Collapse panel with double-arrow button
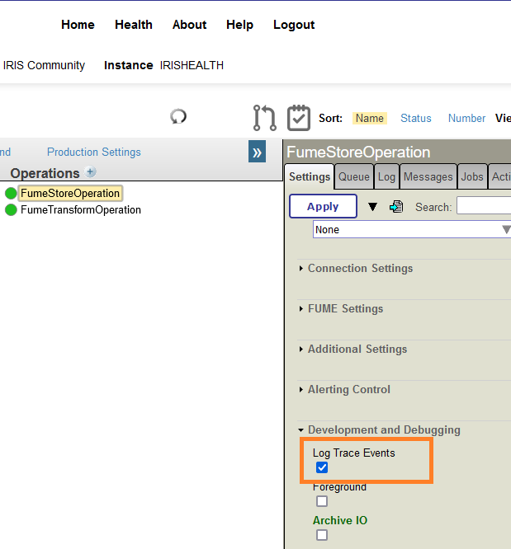The height and width of the screenshot is (549, 511). (257, 152)
